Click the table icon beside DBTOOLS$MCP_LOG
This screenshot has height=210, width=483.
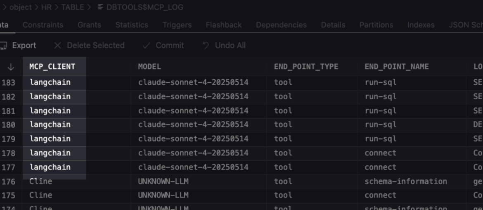pos(100,7)
